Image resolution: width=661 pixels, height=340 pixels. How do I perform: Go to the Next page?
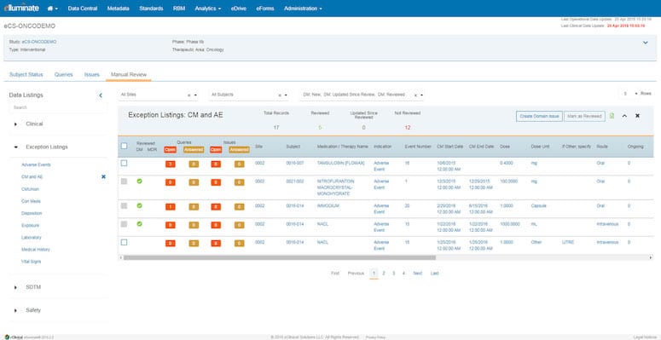coord(417,274)
